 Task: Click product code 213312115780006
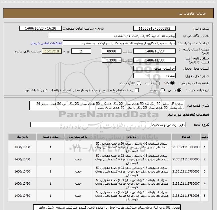pos(186,171)
